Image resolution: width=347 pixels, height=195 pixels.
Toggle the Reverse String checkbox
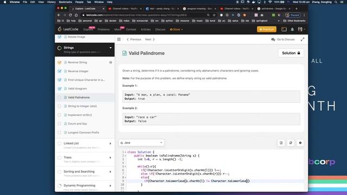[x=59, y=62]
